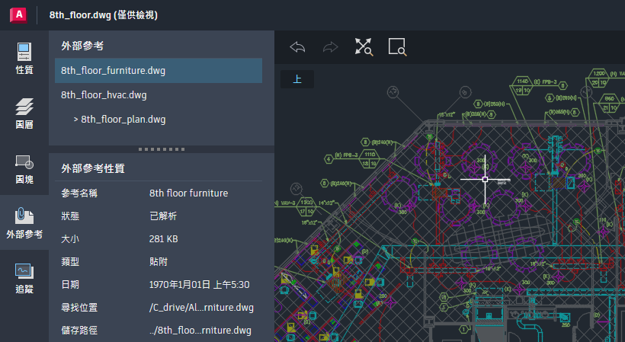Screen dimensions: 625x342
Task: Click the redo arrow
Action: (331, 47)
